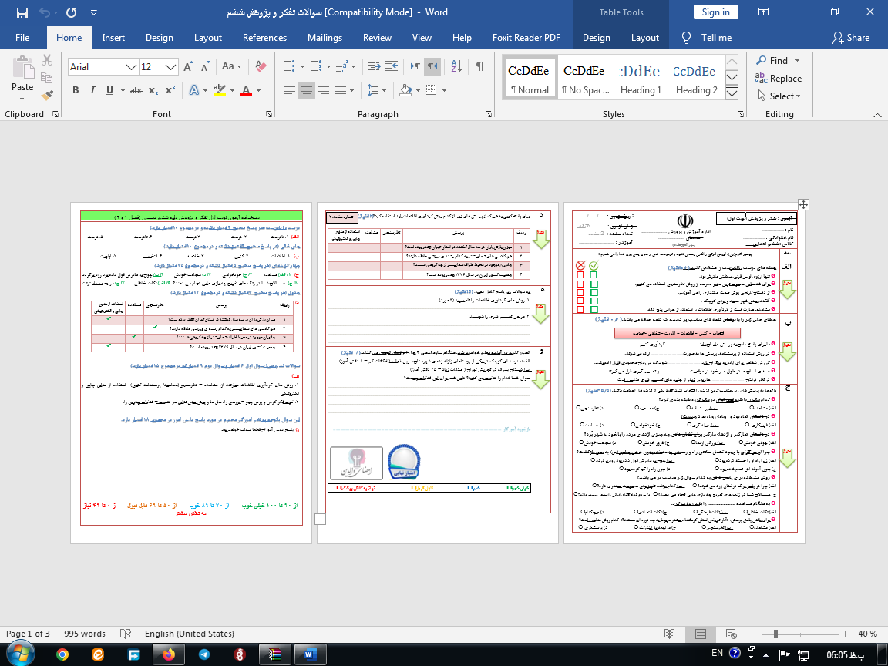Apply Bold formatting
The height and width of the screenshot is (666, 888).
(76, 90)
